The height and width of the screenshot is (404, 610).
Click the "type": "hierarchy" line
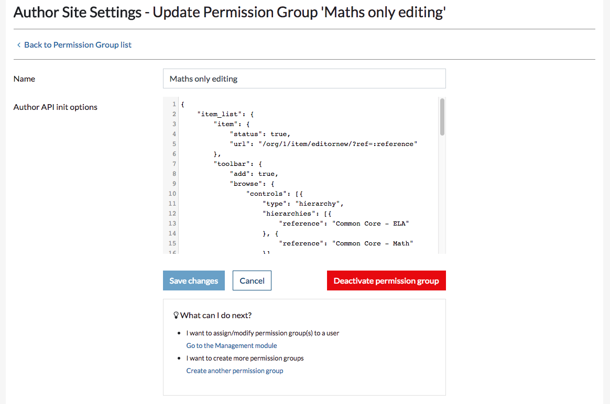[303, 204]
